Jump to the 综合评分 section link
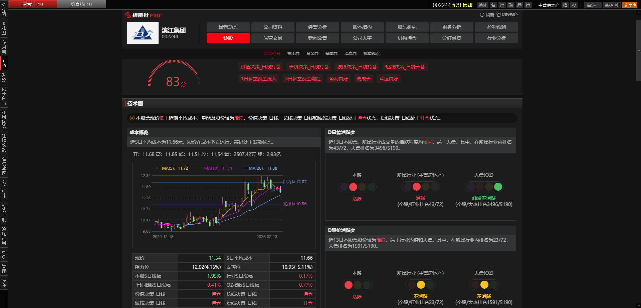This screenshot has height=308, width=641. 272,54
